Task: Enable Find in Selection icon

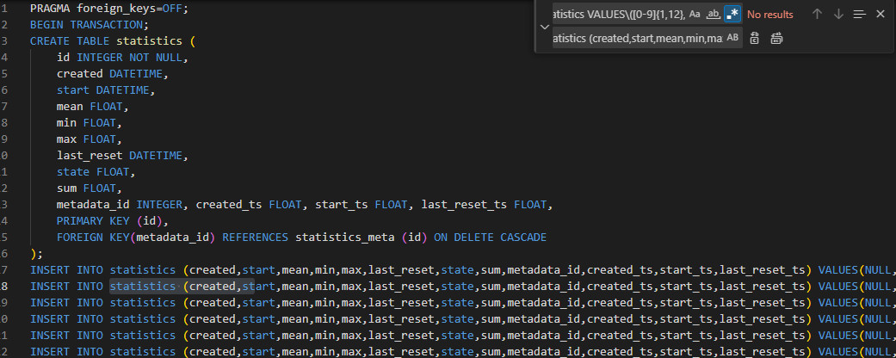Action: tap(859, 14)
